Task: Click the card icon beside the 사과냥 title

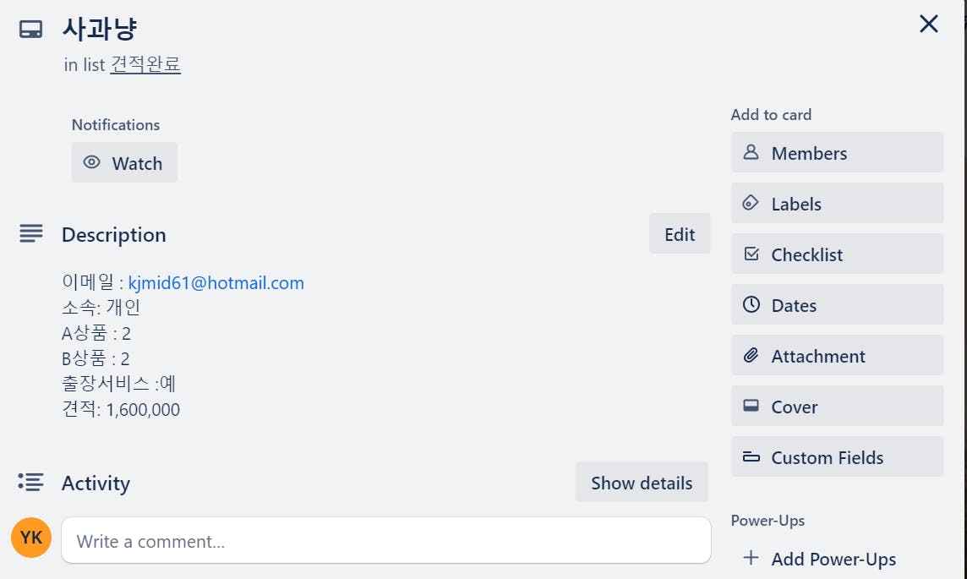Action: point(30,30)
